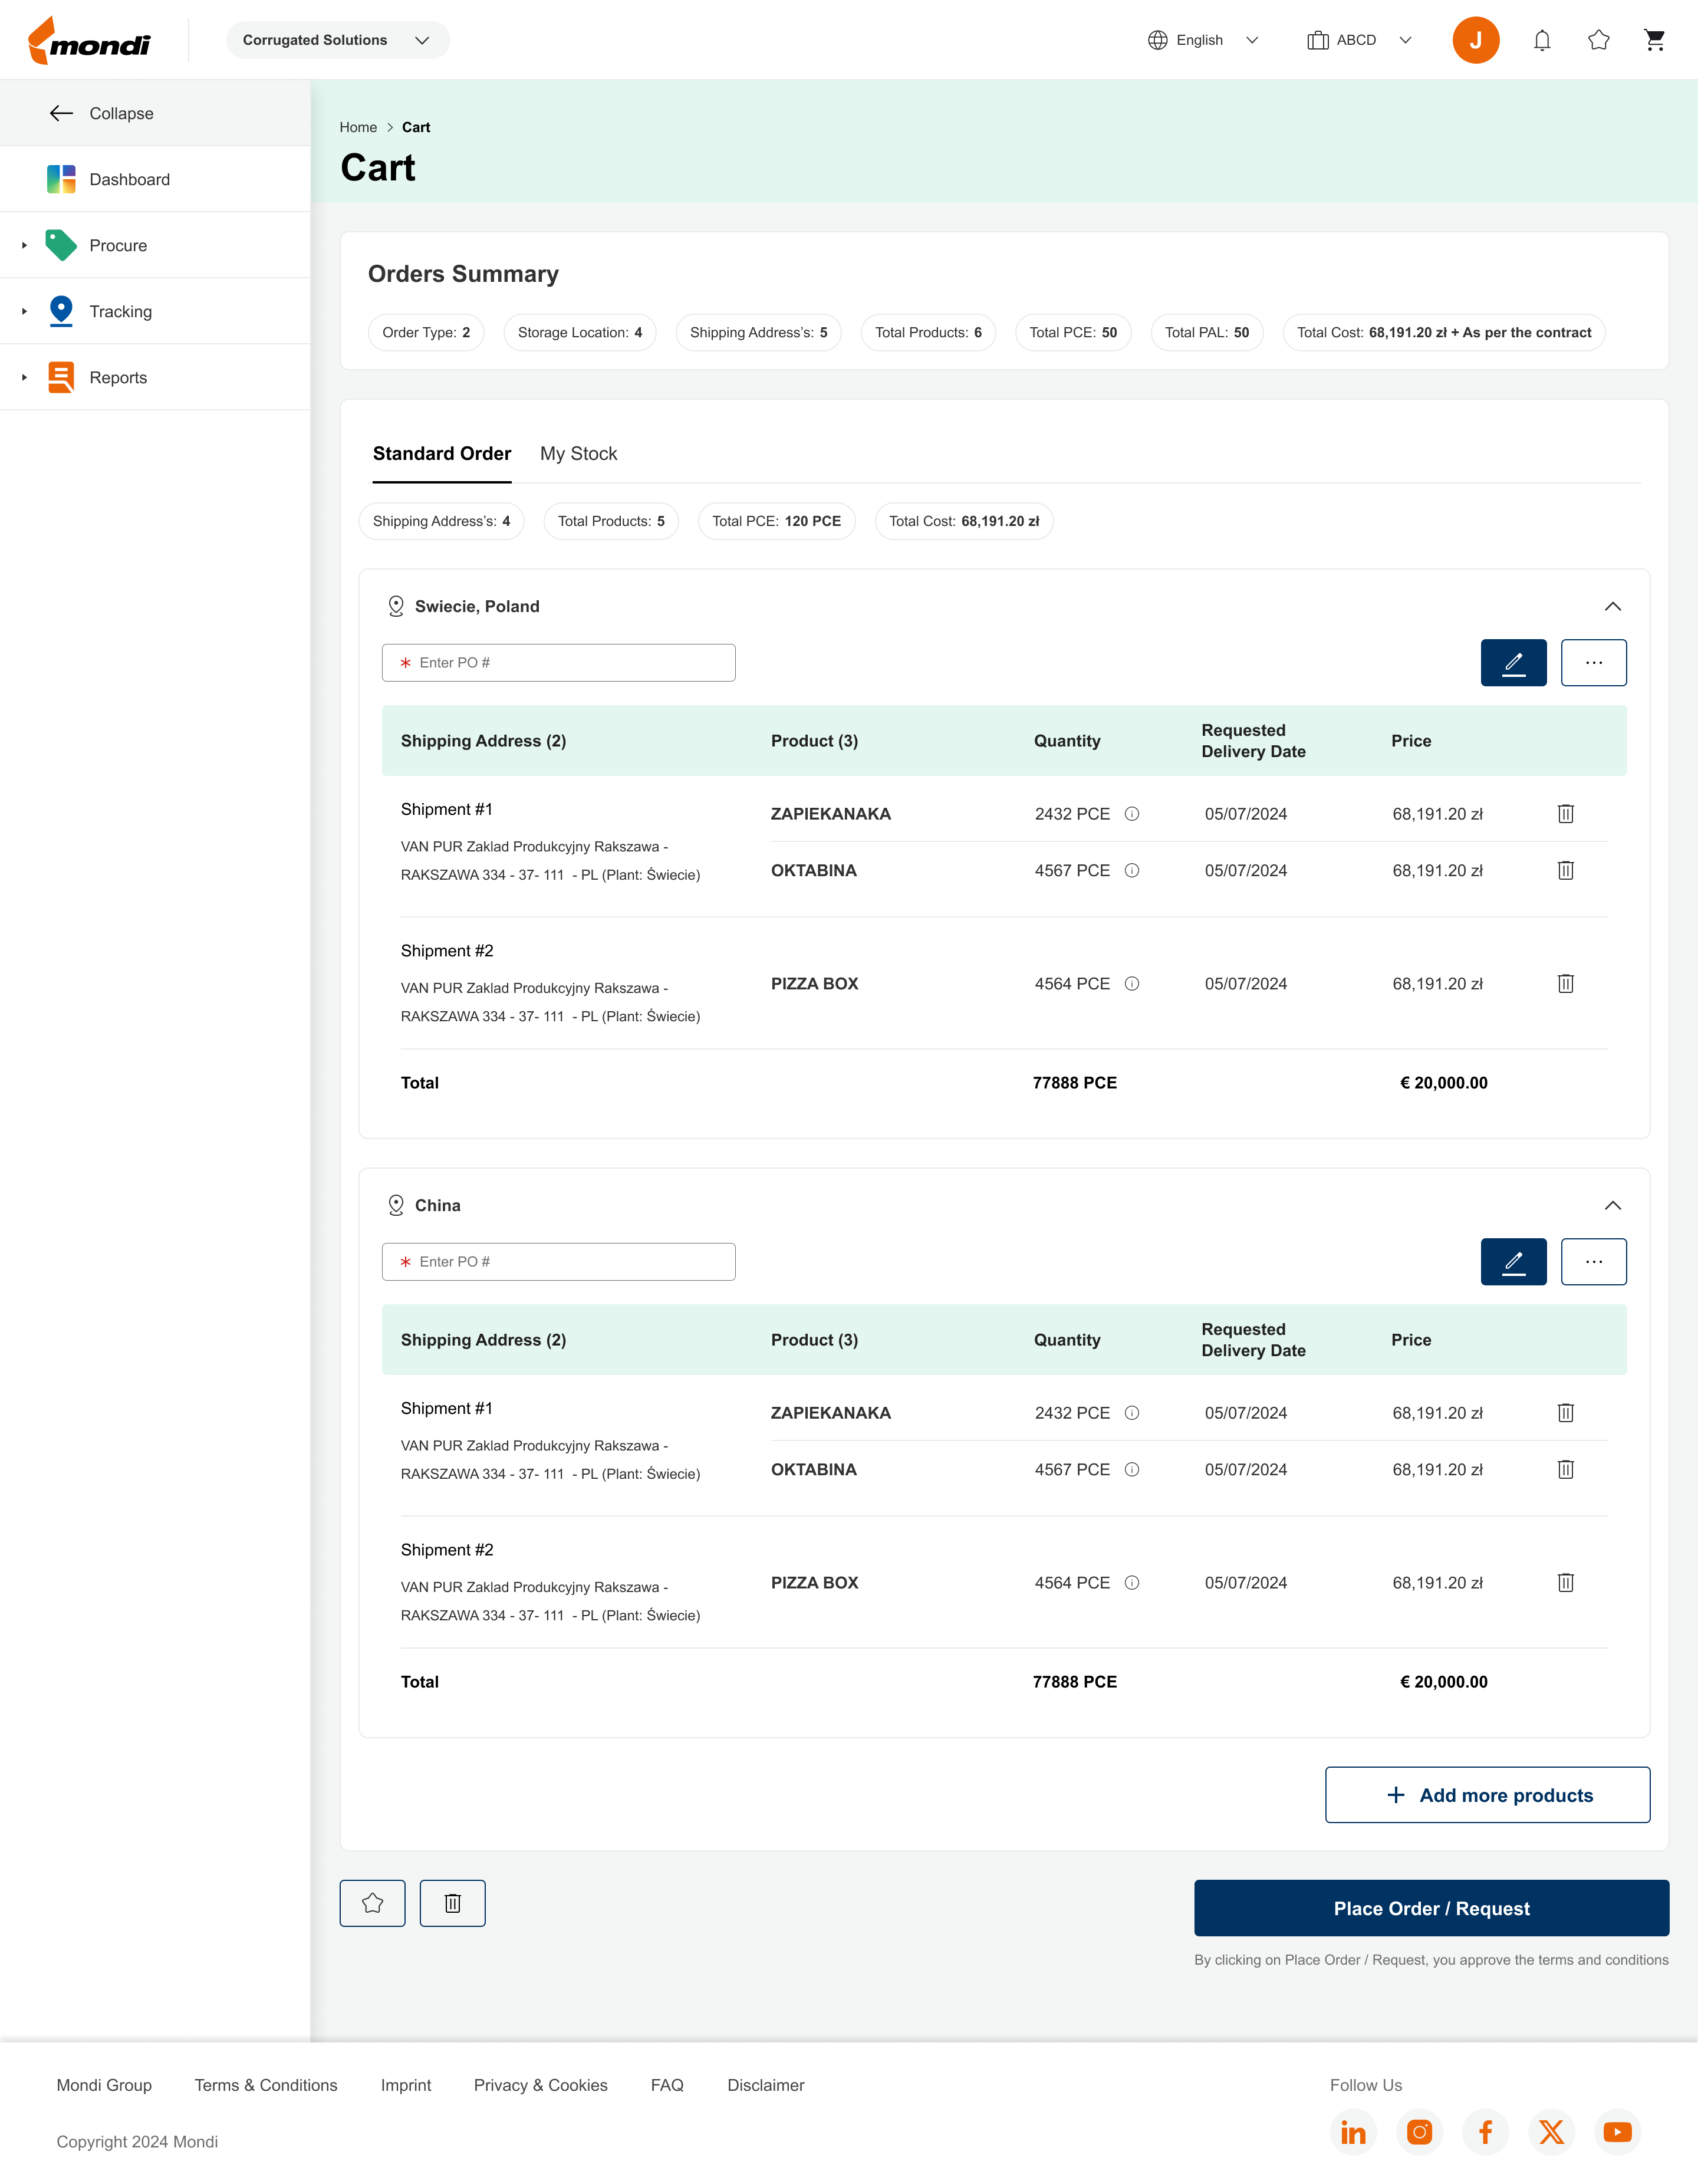The image size is (1698, 2184).
Task: Delete ZAPIEKANAKA from Swiecie order
Action: (1566, 813)
